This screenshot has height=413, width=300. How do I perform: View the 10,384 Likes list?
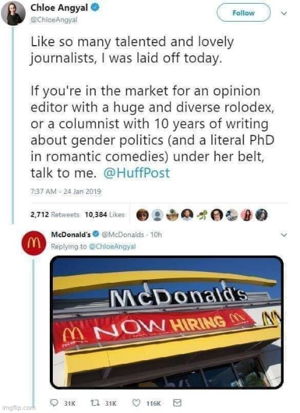tap(104, 215)
